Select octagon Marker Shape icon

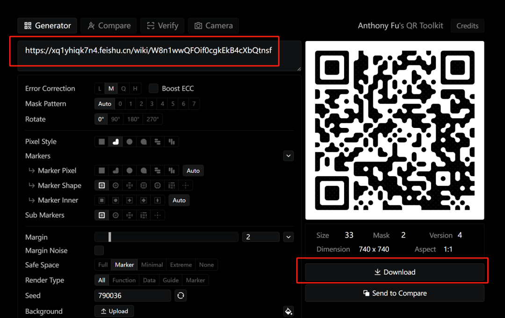point(158,185)
